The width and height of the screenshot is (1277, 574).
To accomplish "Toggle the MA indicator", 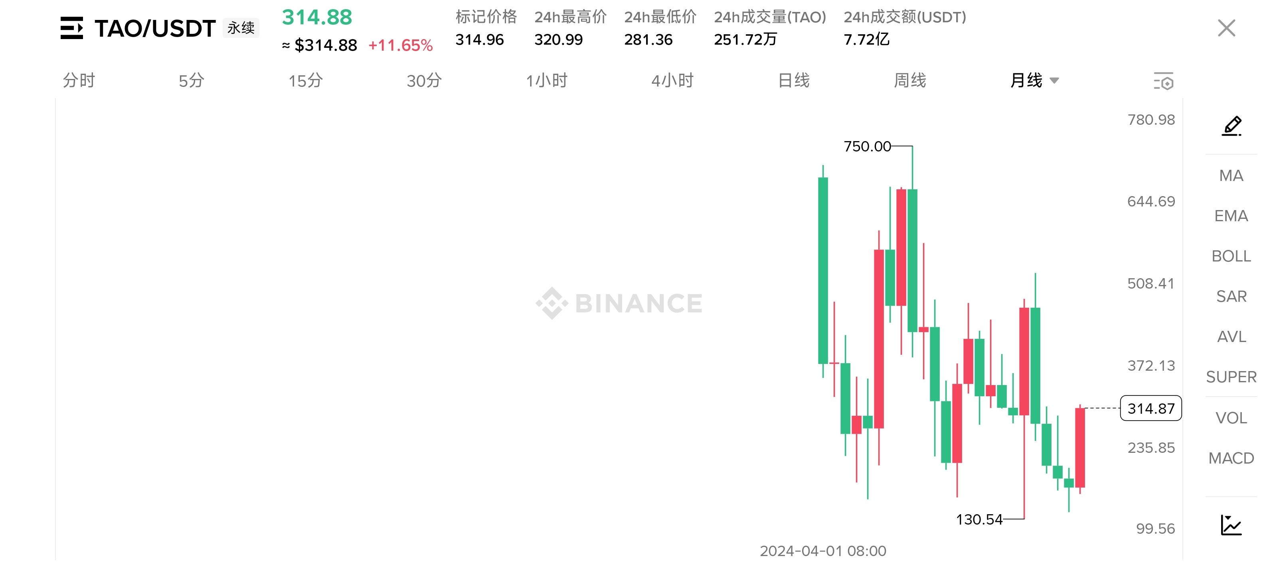I will [1231, 176].
